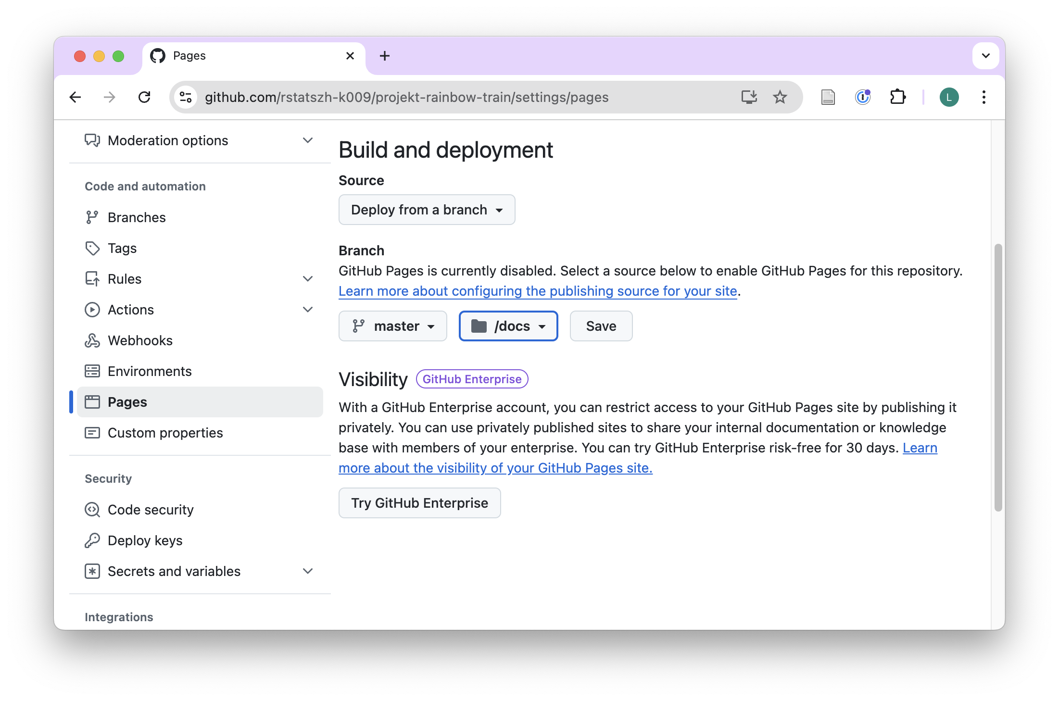The width and height of the screenshot is (1059, 701).
Task: Click the Build and deployment heading
Action: click(x=446, y=150)
